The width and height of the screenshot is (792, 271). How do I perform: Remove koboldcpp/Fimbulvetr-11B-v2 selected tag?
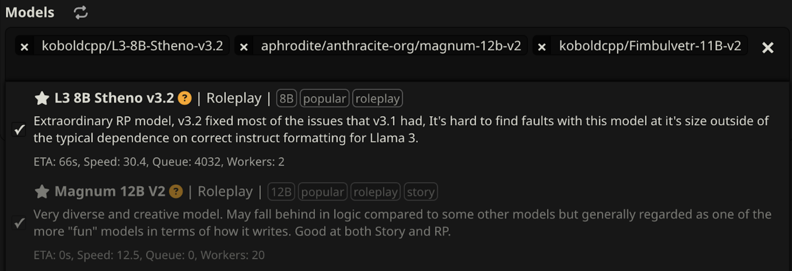click(541, 47)
